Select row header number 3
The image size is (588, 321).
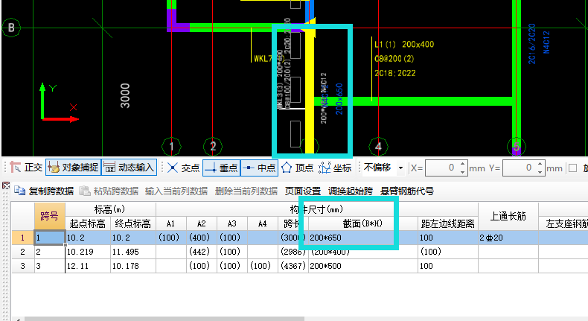point(22,266)
